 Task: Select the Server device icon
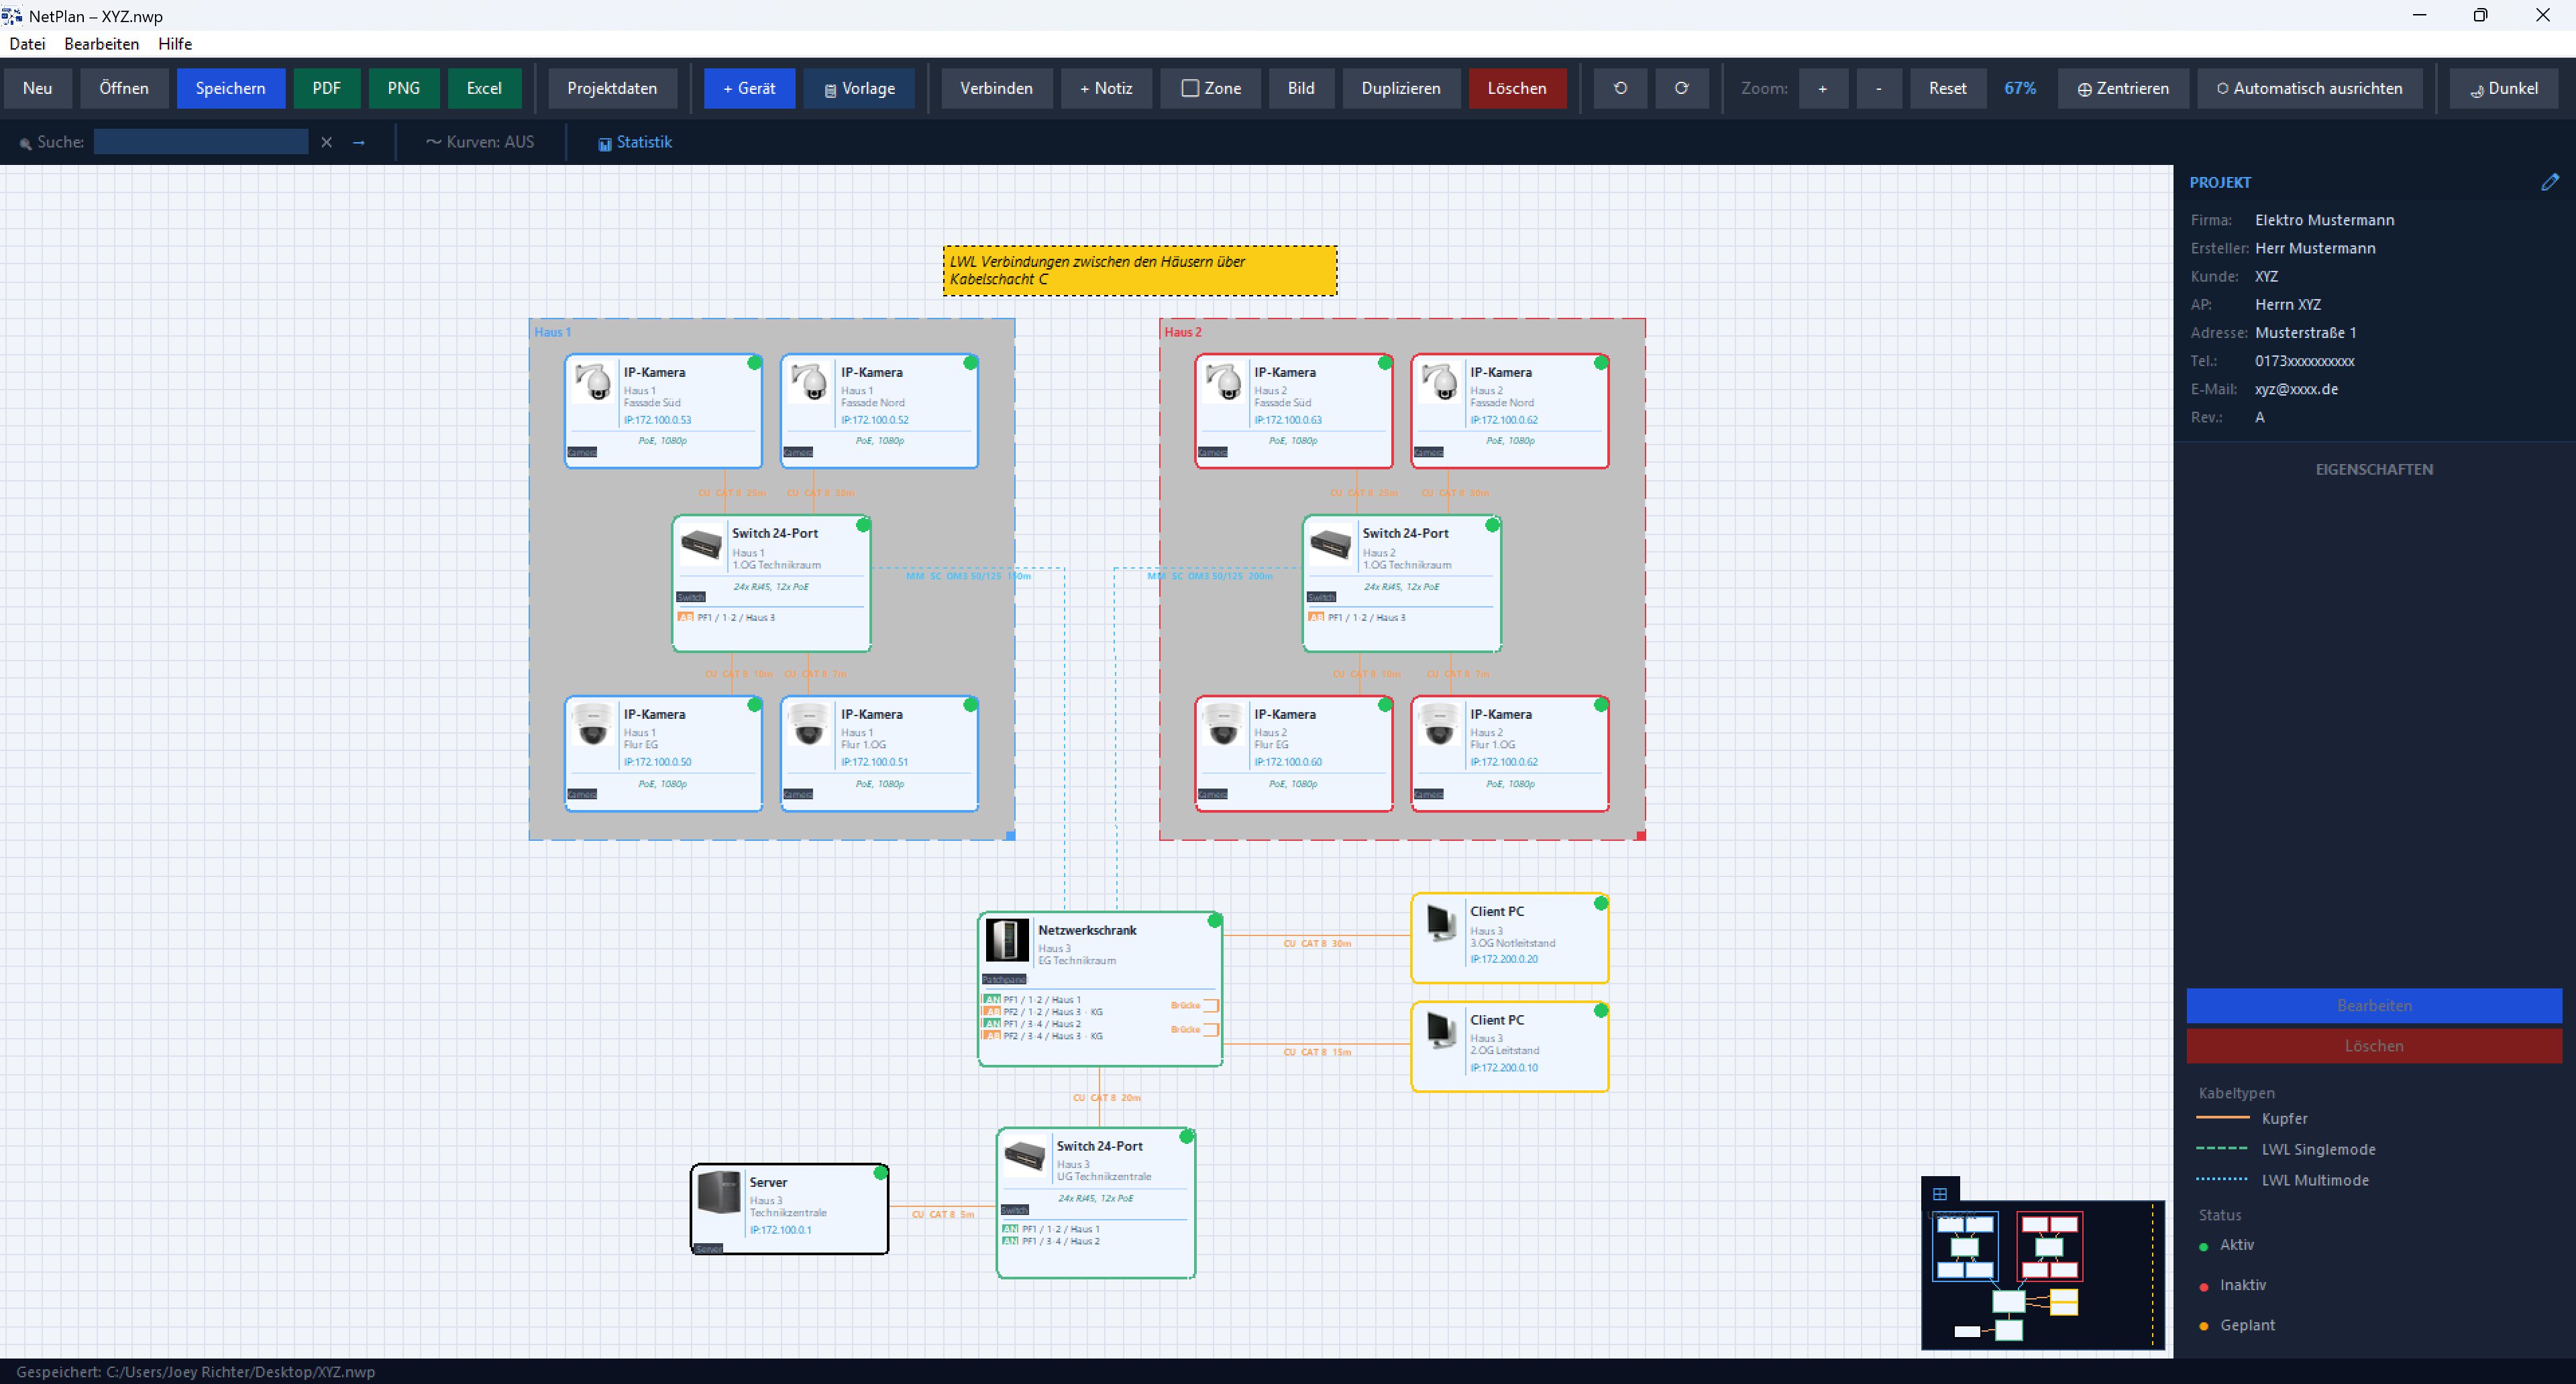[719, 1192]
